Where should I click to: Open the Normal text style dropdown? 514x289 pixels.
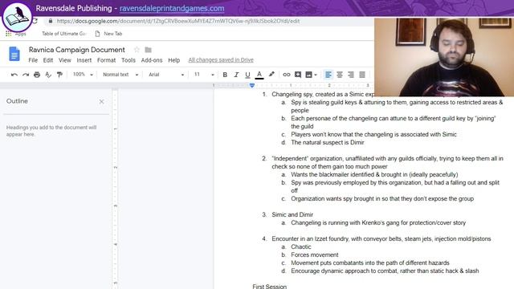(120, 75)
